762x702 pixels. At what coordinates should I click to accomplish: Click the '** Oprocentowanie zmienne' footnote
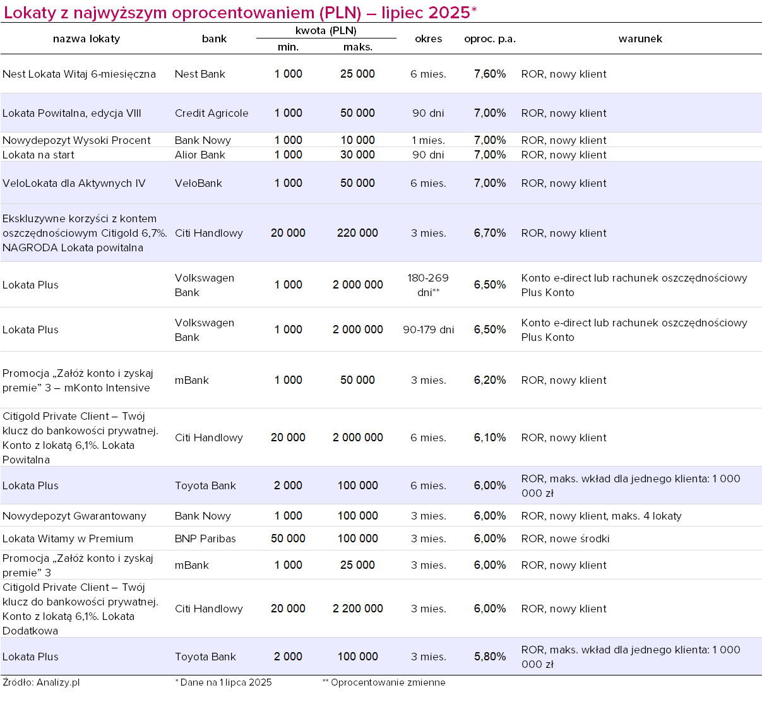(x=384, y=682)
